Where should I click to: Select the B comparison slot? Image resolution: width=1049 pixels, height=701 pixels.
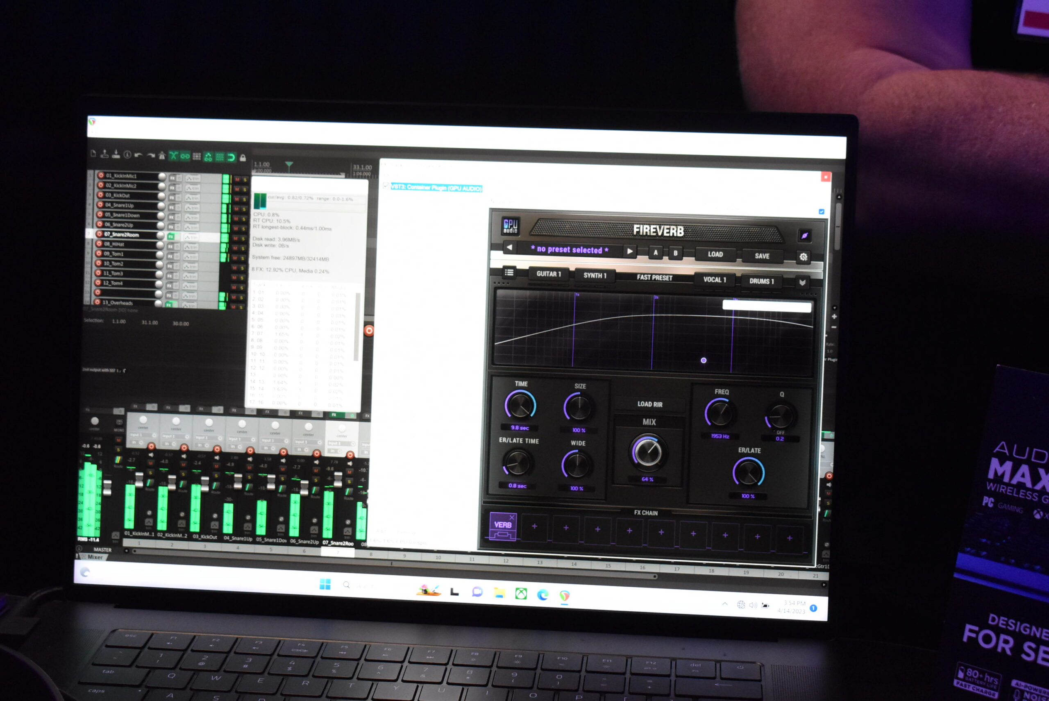[x=675, y=253]
